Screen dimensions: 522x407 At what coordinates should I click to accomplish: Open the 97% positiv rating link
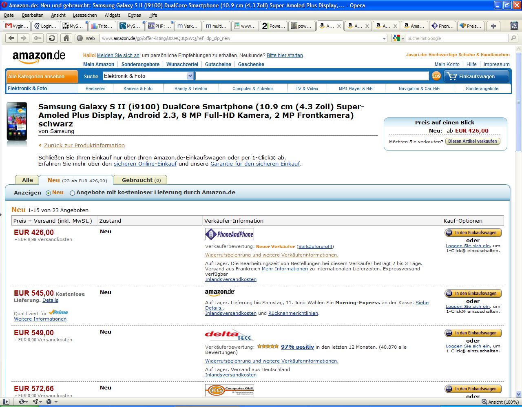coord(297,347)
